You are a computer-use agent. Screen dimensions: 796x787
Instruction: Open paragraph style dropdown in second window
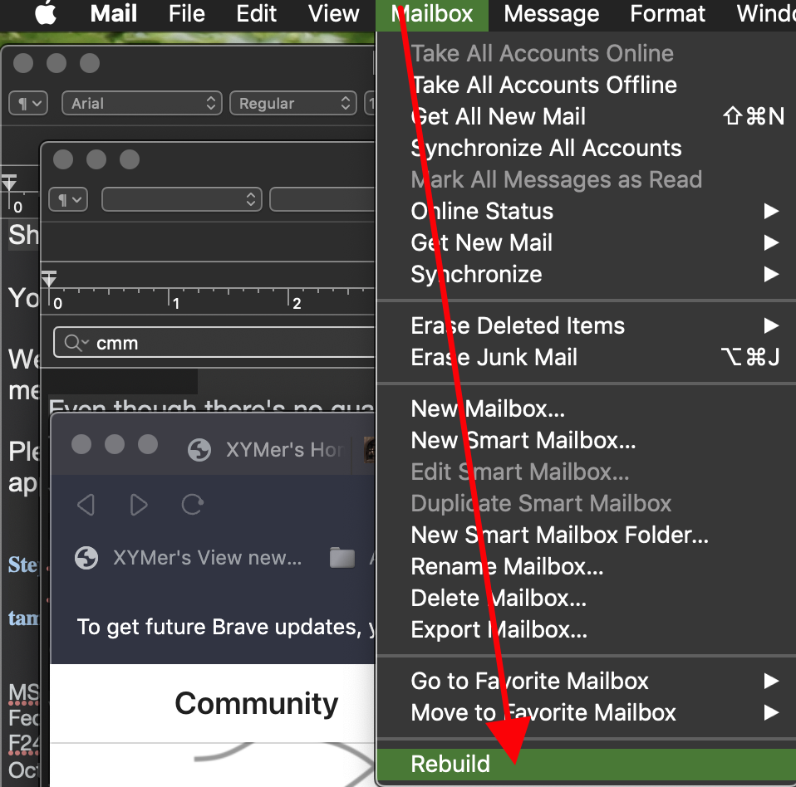68,199
